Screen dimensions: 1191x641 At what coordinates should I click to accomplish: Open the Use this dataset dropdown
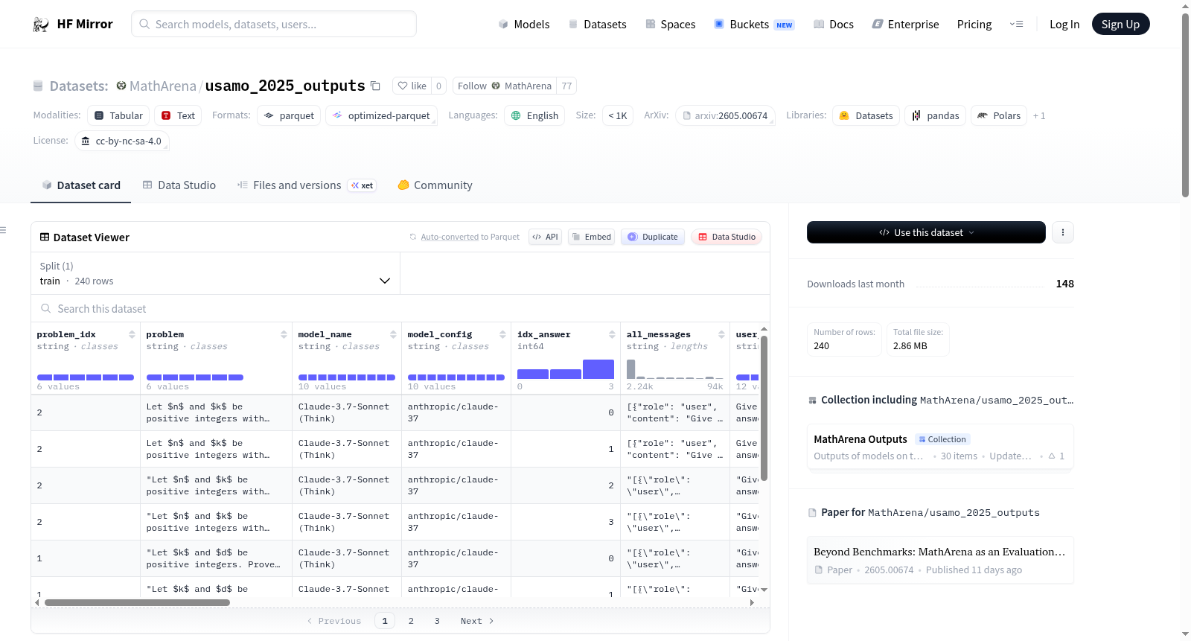(926, 232)
